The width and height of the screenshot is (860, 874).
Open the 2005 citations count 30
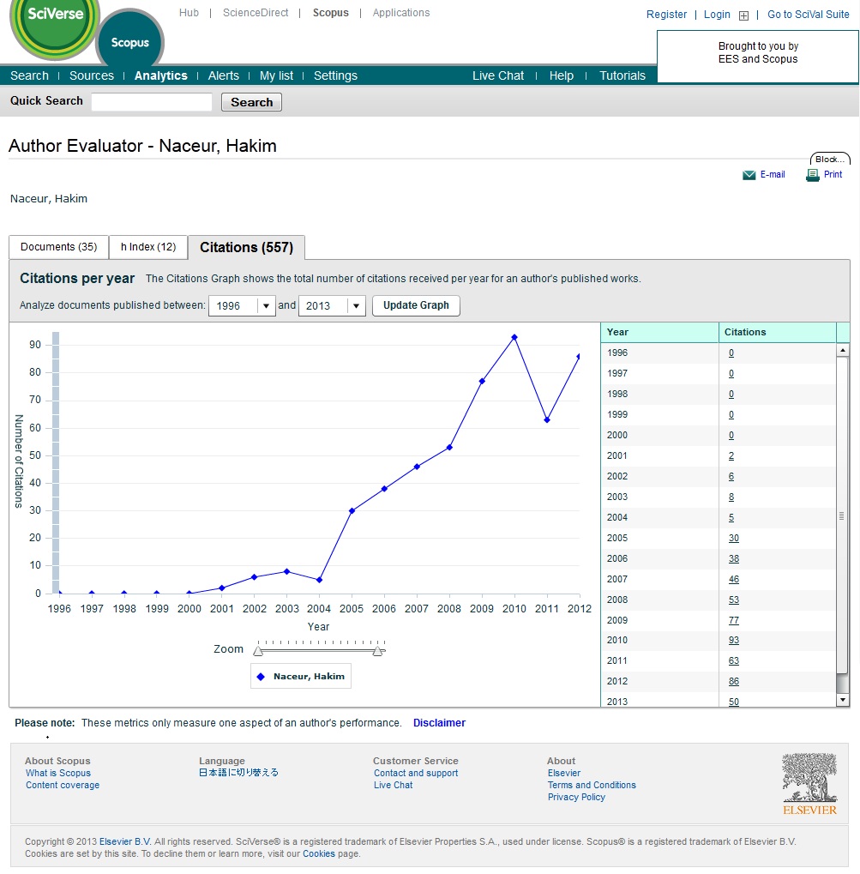point(733,538)
